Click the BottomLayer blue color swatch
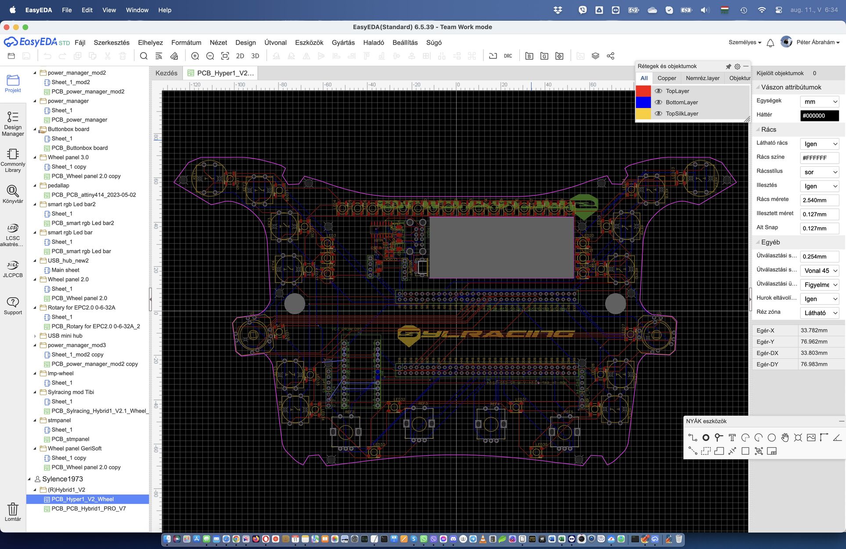 (643, 102)
